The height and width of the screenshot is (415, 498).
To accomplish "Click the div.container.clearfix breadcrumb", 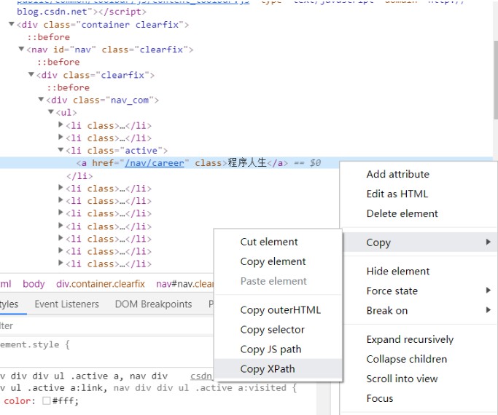I will [101, 284].
